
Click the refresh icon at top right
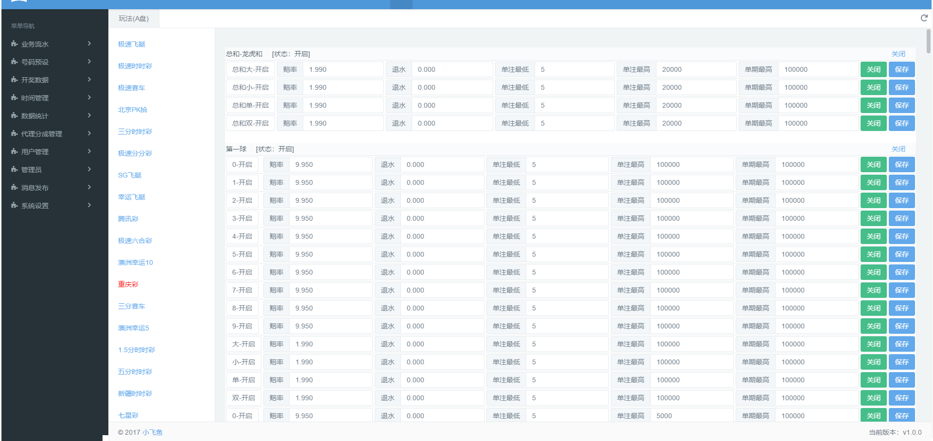coord(924,18)
